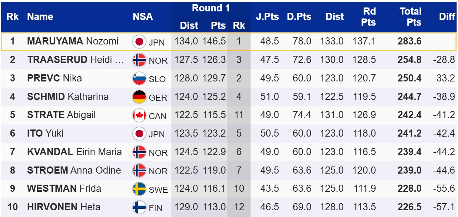Open PREVC Nika athlete profile
The height and width of the screenshot is (217, 458).
(x=55, y=78)
